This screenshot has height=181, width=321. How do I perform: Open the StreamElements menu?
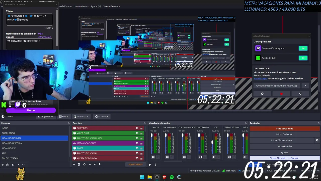111,6
